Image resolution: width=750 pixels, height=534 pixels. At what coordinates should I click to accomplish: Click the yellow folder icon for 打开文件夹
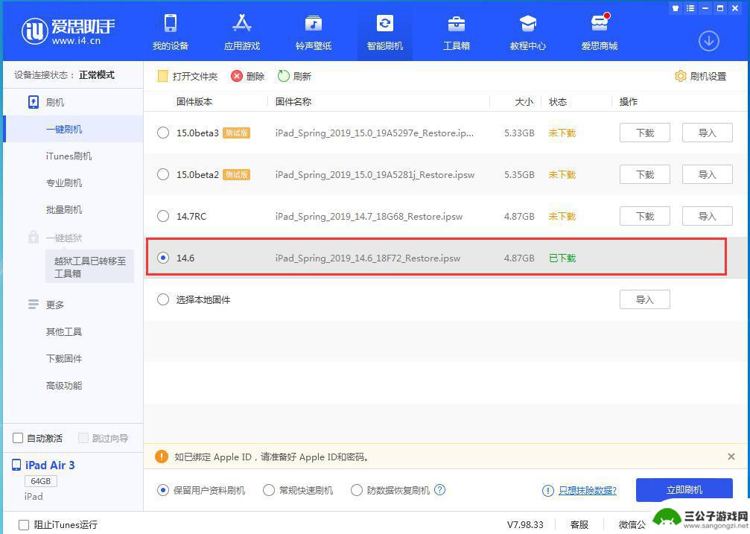162,76
